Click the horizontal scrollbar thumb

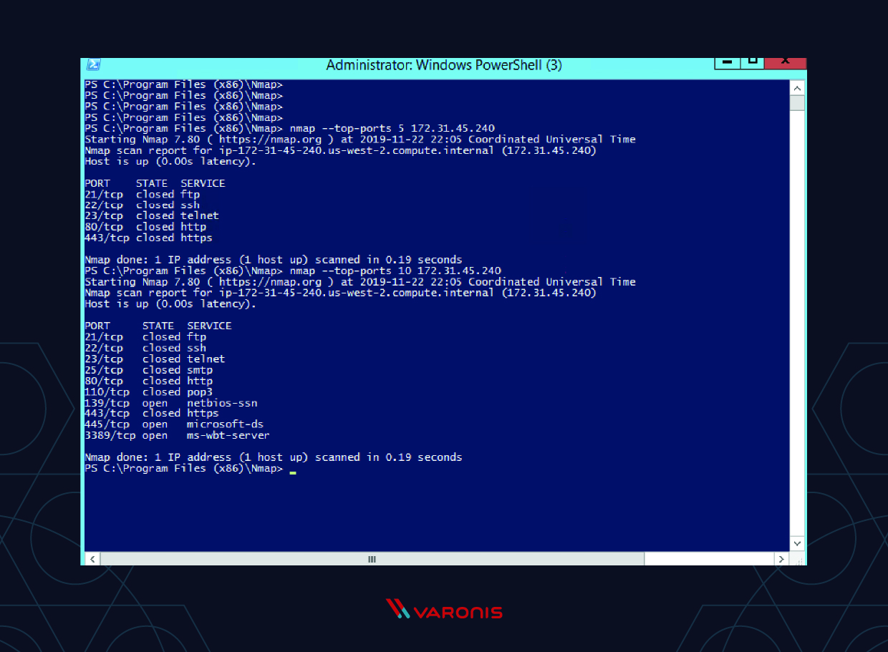372,559
